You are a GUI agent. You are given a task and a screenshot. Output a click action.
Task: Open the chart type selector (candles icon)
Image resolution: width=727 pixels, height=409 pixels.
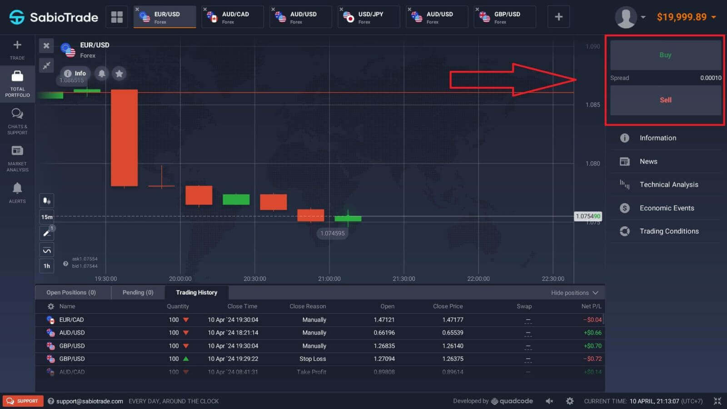(x=46, y=200)
